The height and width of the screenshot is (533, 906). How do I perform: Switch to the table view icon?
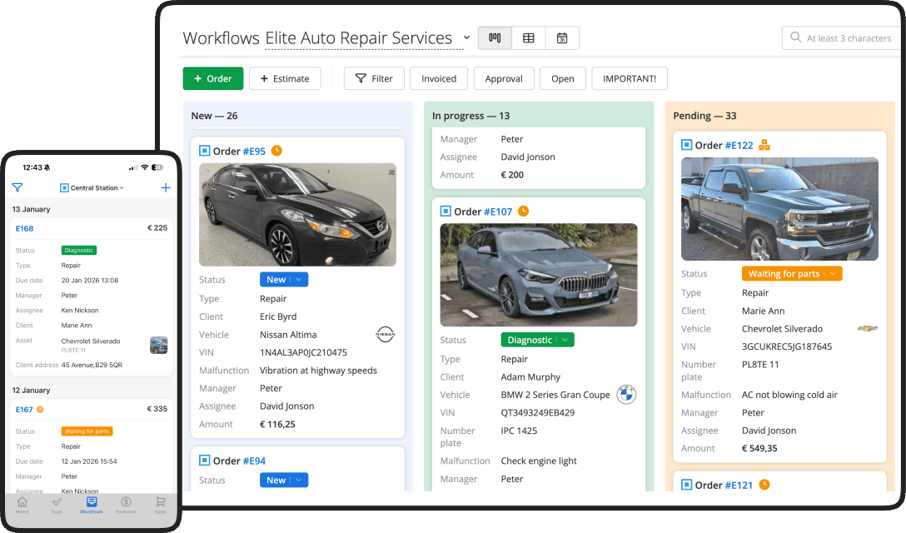tap(529, 37)
